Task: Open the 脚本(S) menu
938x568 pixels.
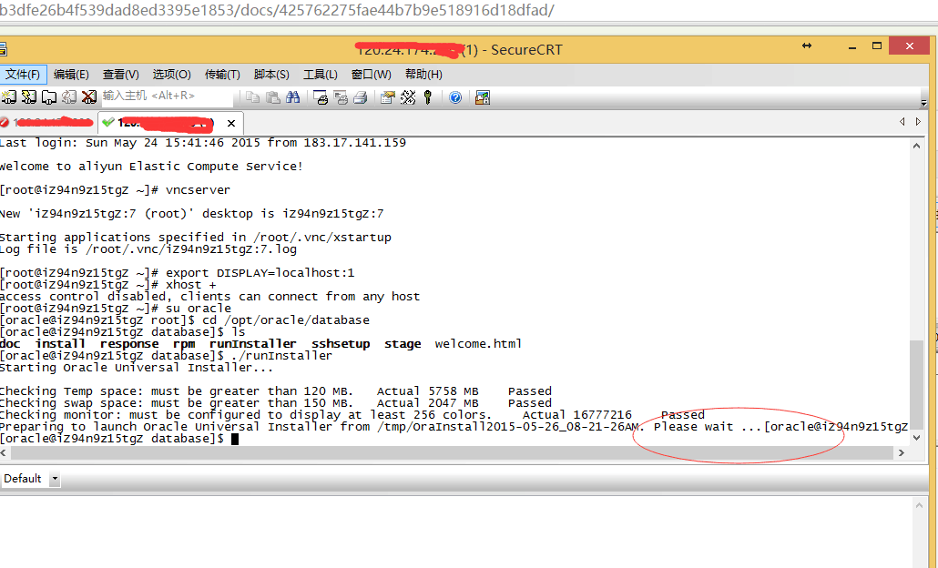Action: [x=271, y=75]
